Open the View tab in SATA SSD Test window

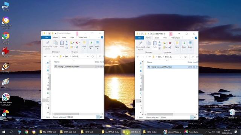(x=72, y=37)
